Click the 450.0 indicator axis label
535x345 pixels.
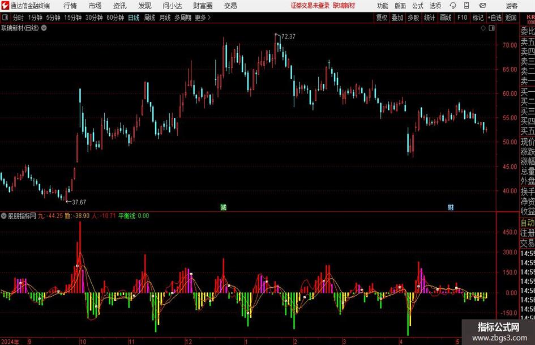click(510, 232)
